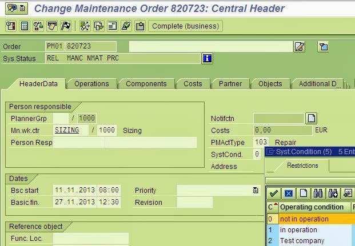The height and width of the screenshot is (246, 355).
Task: Click basic finish time 12:30
Action: click(x=109, y=202)
